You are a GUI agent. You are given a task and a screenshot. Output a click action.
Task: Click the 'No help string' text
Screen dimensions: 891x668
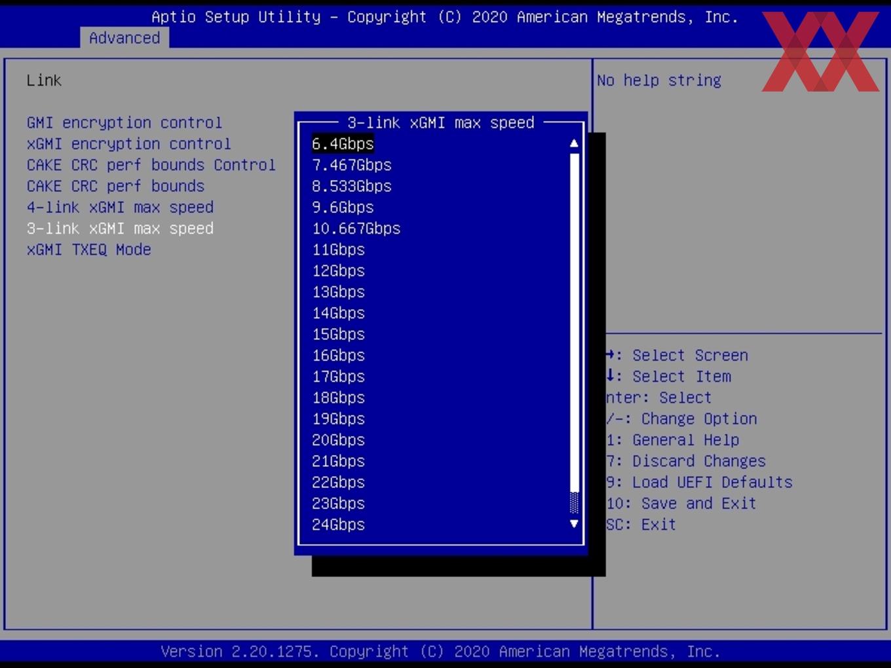(659, 81)
